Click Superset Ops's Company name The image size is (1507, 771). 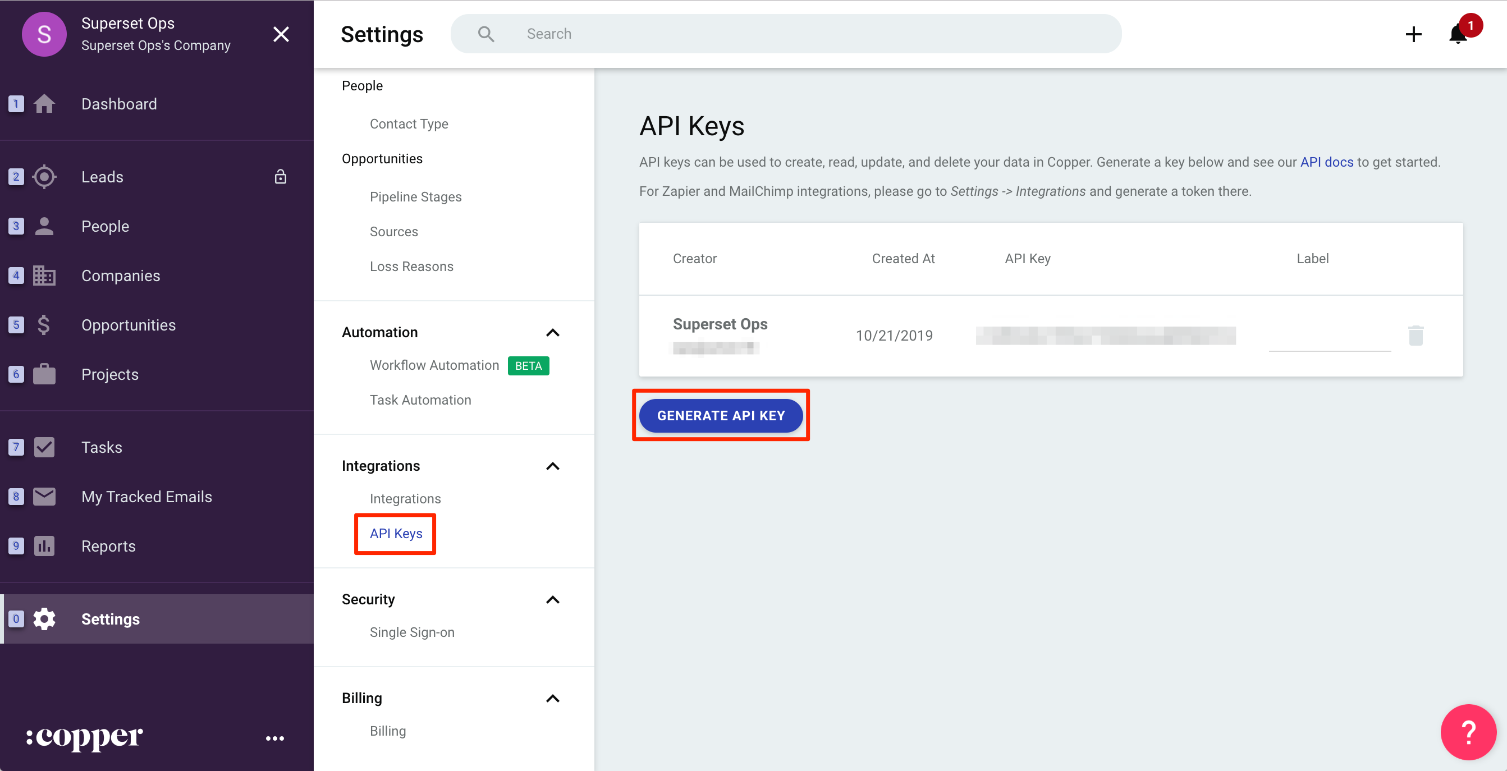155,45
